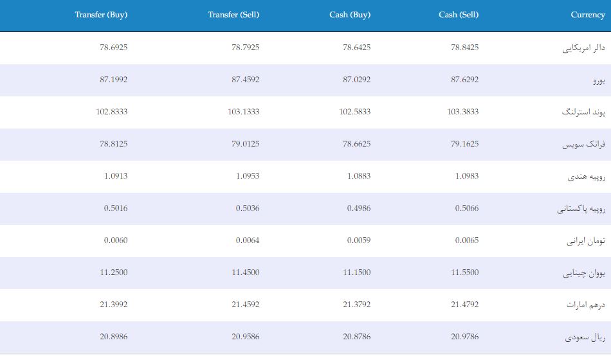The width and height of the screenshot is (611, 356).
Task: Select the ریال سعودی currency label
Action: pyautogui.click(x=585, y=337)
